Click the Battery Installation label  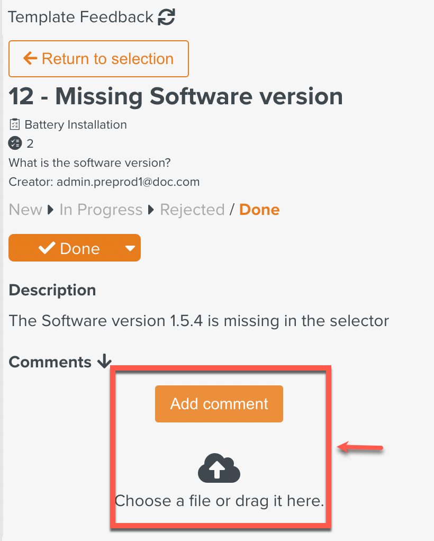pyautogui.click(x=76, y=125)
